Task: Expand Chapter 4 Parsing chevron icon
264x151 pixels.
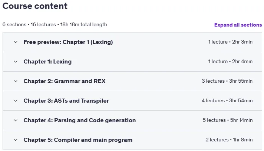Action: (x=16, y=120)
